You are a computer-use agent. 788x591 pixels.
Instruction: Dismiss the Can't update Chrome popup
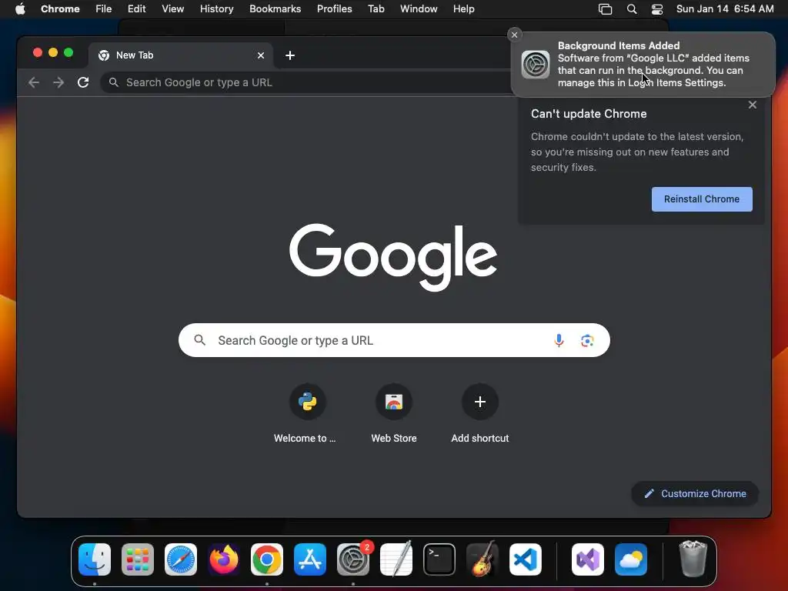pyautogui.click(x=753, y=105)
